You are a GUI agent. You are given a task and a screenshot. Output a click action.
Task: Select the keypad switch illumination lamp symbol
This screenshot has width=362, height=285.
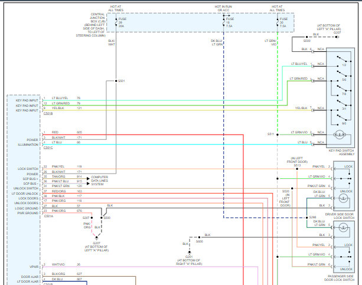[x=341, y=135]
